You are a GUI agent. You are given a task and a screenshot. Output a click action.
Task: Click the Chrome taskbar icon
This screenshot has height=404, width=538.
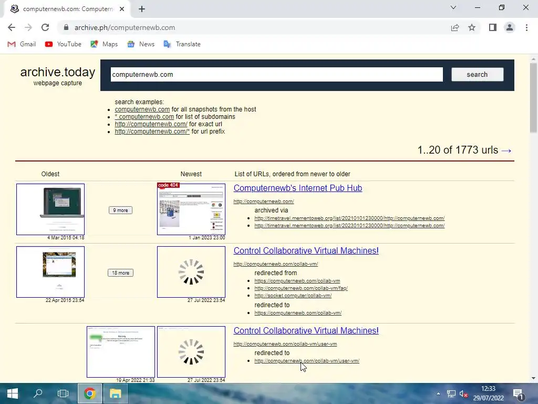coord(89,393)
